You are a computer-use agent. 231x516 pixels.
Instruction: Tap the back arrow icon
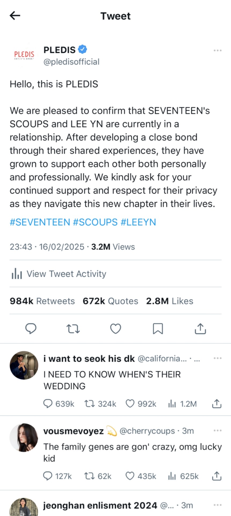(15, 16)
